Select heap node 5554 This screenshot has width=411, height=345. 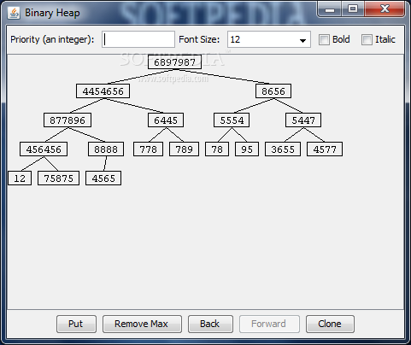point(232,120)
